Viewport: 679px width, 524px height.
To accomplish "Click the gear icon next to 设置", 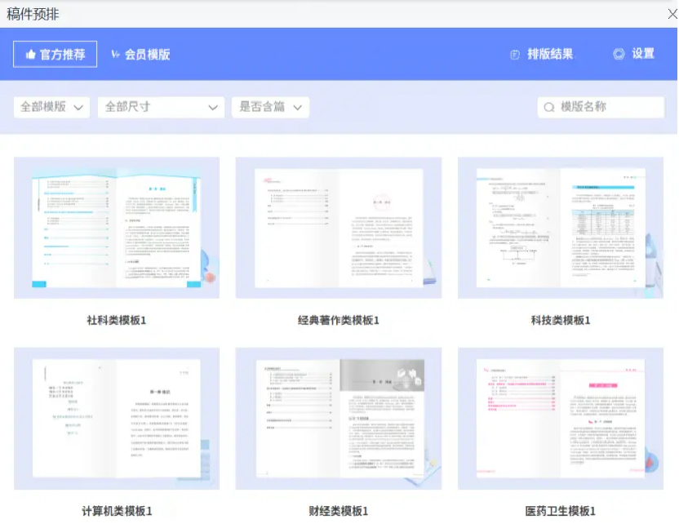I will [x=619, y=54].
